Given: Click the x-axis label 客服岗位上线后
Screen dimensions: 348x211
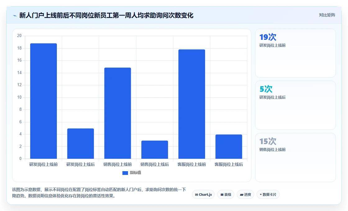Looking at the screenshot, I should coord(229,165).
